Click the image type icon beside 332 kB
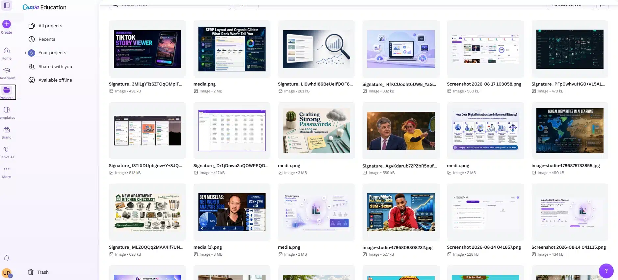 tap(365, 91)
